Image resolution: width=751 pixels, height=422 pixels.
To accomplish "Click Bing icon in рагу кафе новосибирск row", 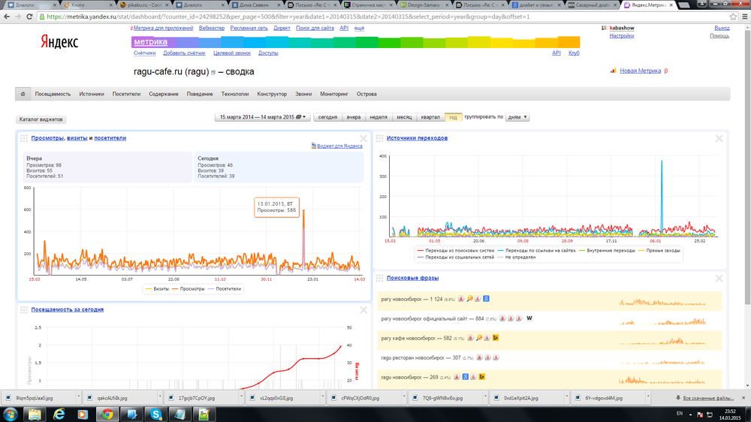I will (x=495, y=338).
